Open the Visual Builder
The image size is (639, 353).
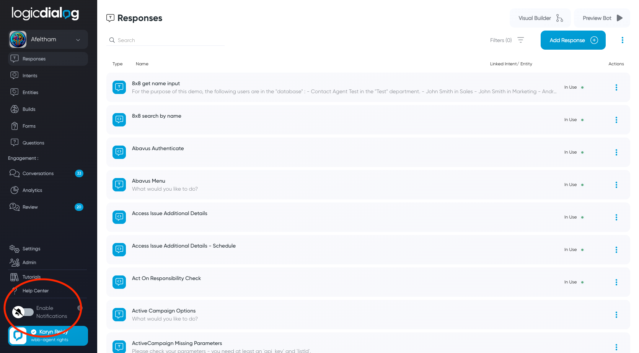point(540,18)
